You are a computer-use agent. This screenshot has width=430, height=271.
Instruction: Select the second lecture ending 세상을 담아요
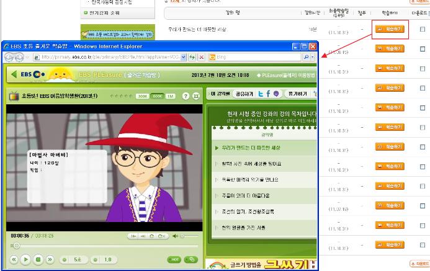point(264,164)
